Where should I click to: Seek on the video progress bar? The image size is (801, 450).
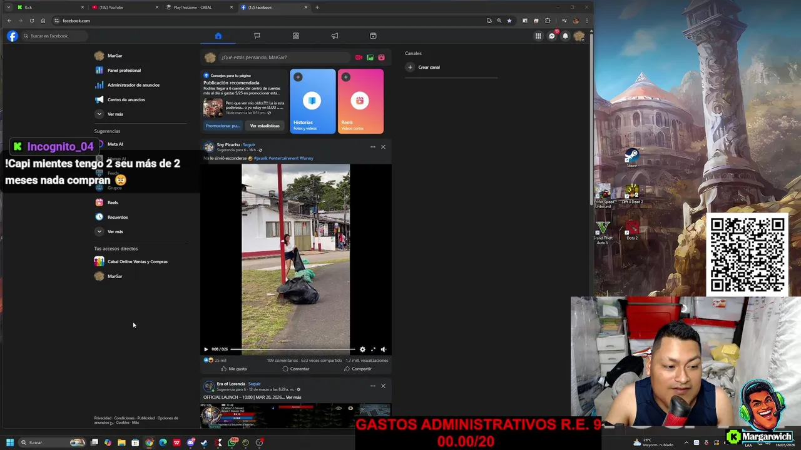coord(293,349)
